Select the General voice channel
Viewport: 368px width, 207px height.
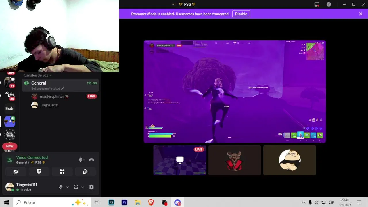tap(61, 85)
